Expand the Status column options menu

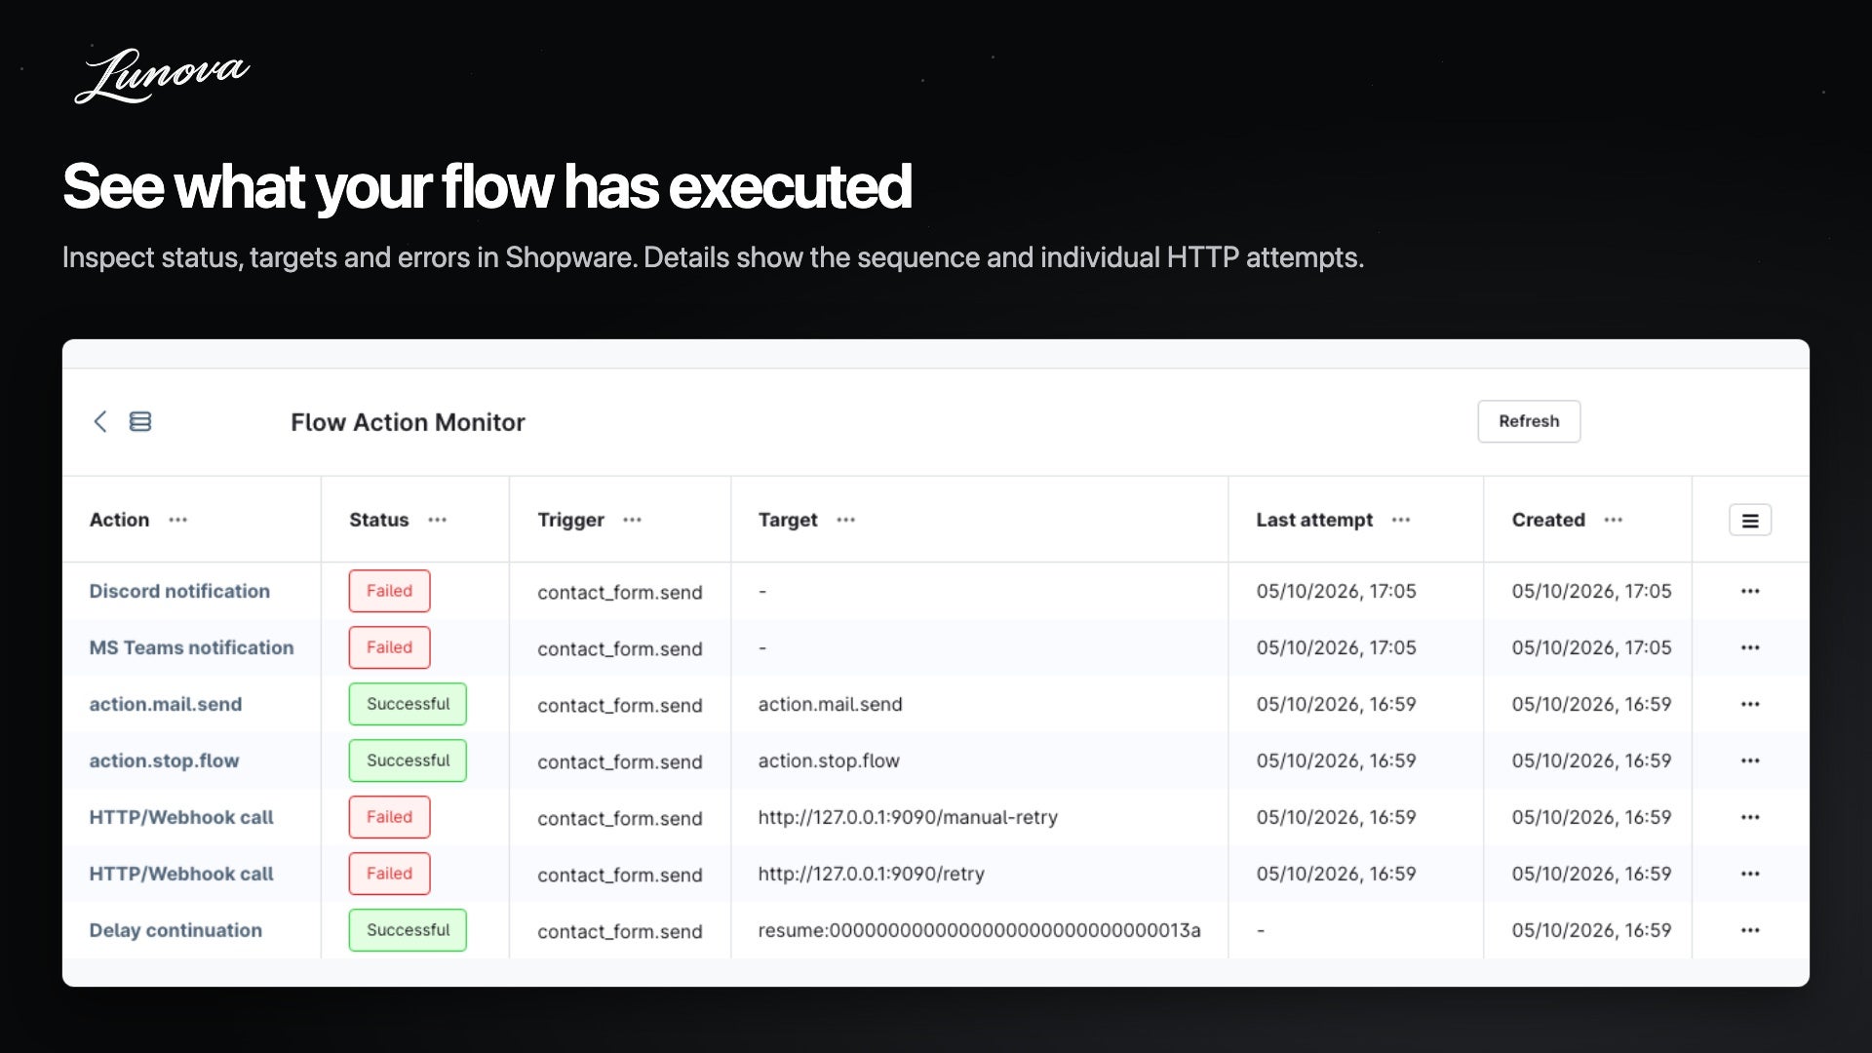[x=437, y=520]
